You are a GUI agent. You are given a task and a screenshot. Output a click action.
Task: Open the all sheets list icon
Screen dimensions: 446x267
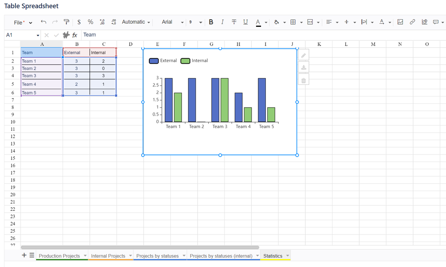[x=32, y=255]
